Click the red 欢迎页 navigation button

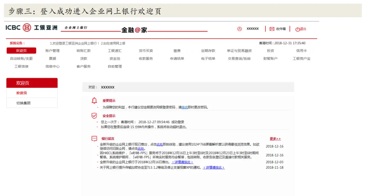point(21,51)
